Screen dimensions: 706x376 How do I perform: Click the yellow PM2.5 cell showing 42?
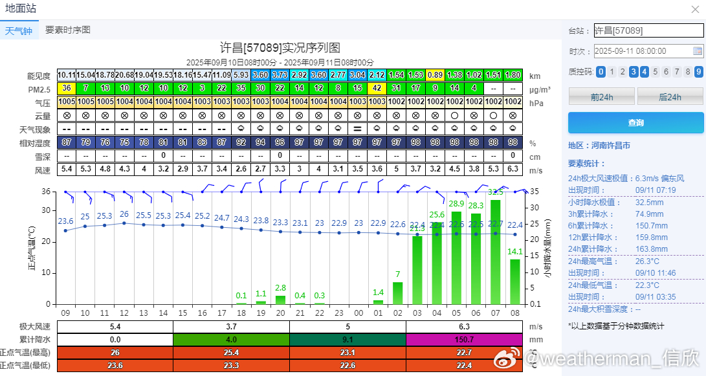point(377,88)
